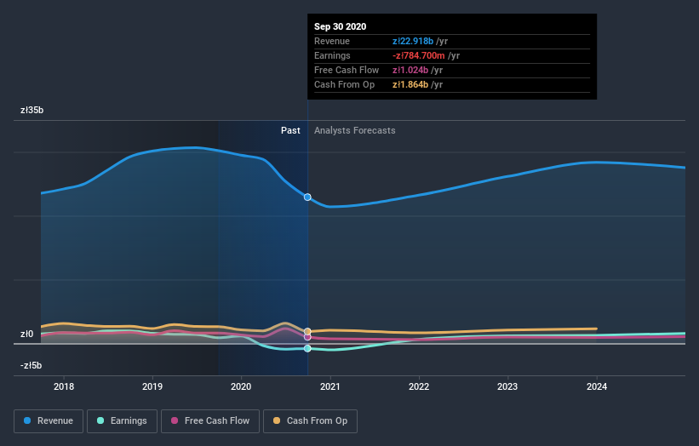Select the 2022 x-axis label
Screen dimensions: 699x446
tap(419, 386)
